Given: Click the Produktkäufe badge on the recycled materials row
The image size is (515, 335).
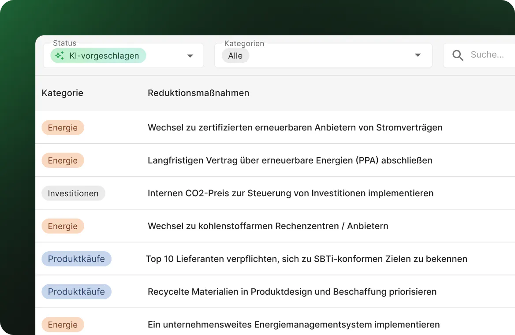Looking at the screenshot, I should [76, 291].
